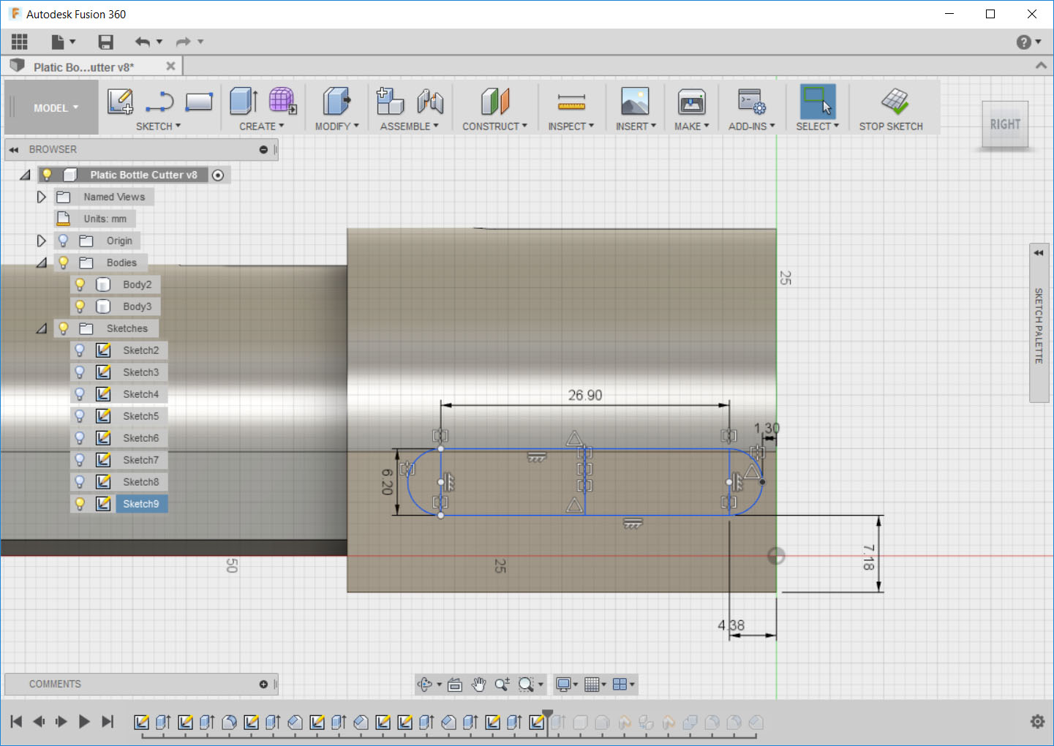Hide Body2 using its lightbulb
The height and width of the screenshot is (746, 1054).
[80, 285]
